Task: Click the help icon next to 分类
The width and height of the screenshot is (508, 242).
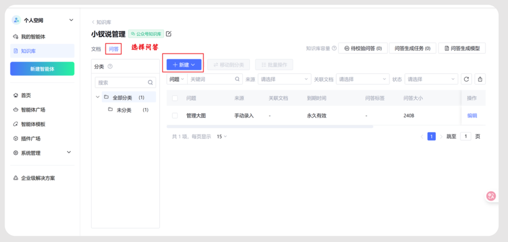Action: tap(110, 67)
